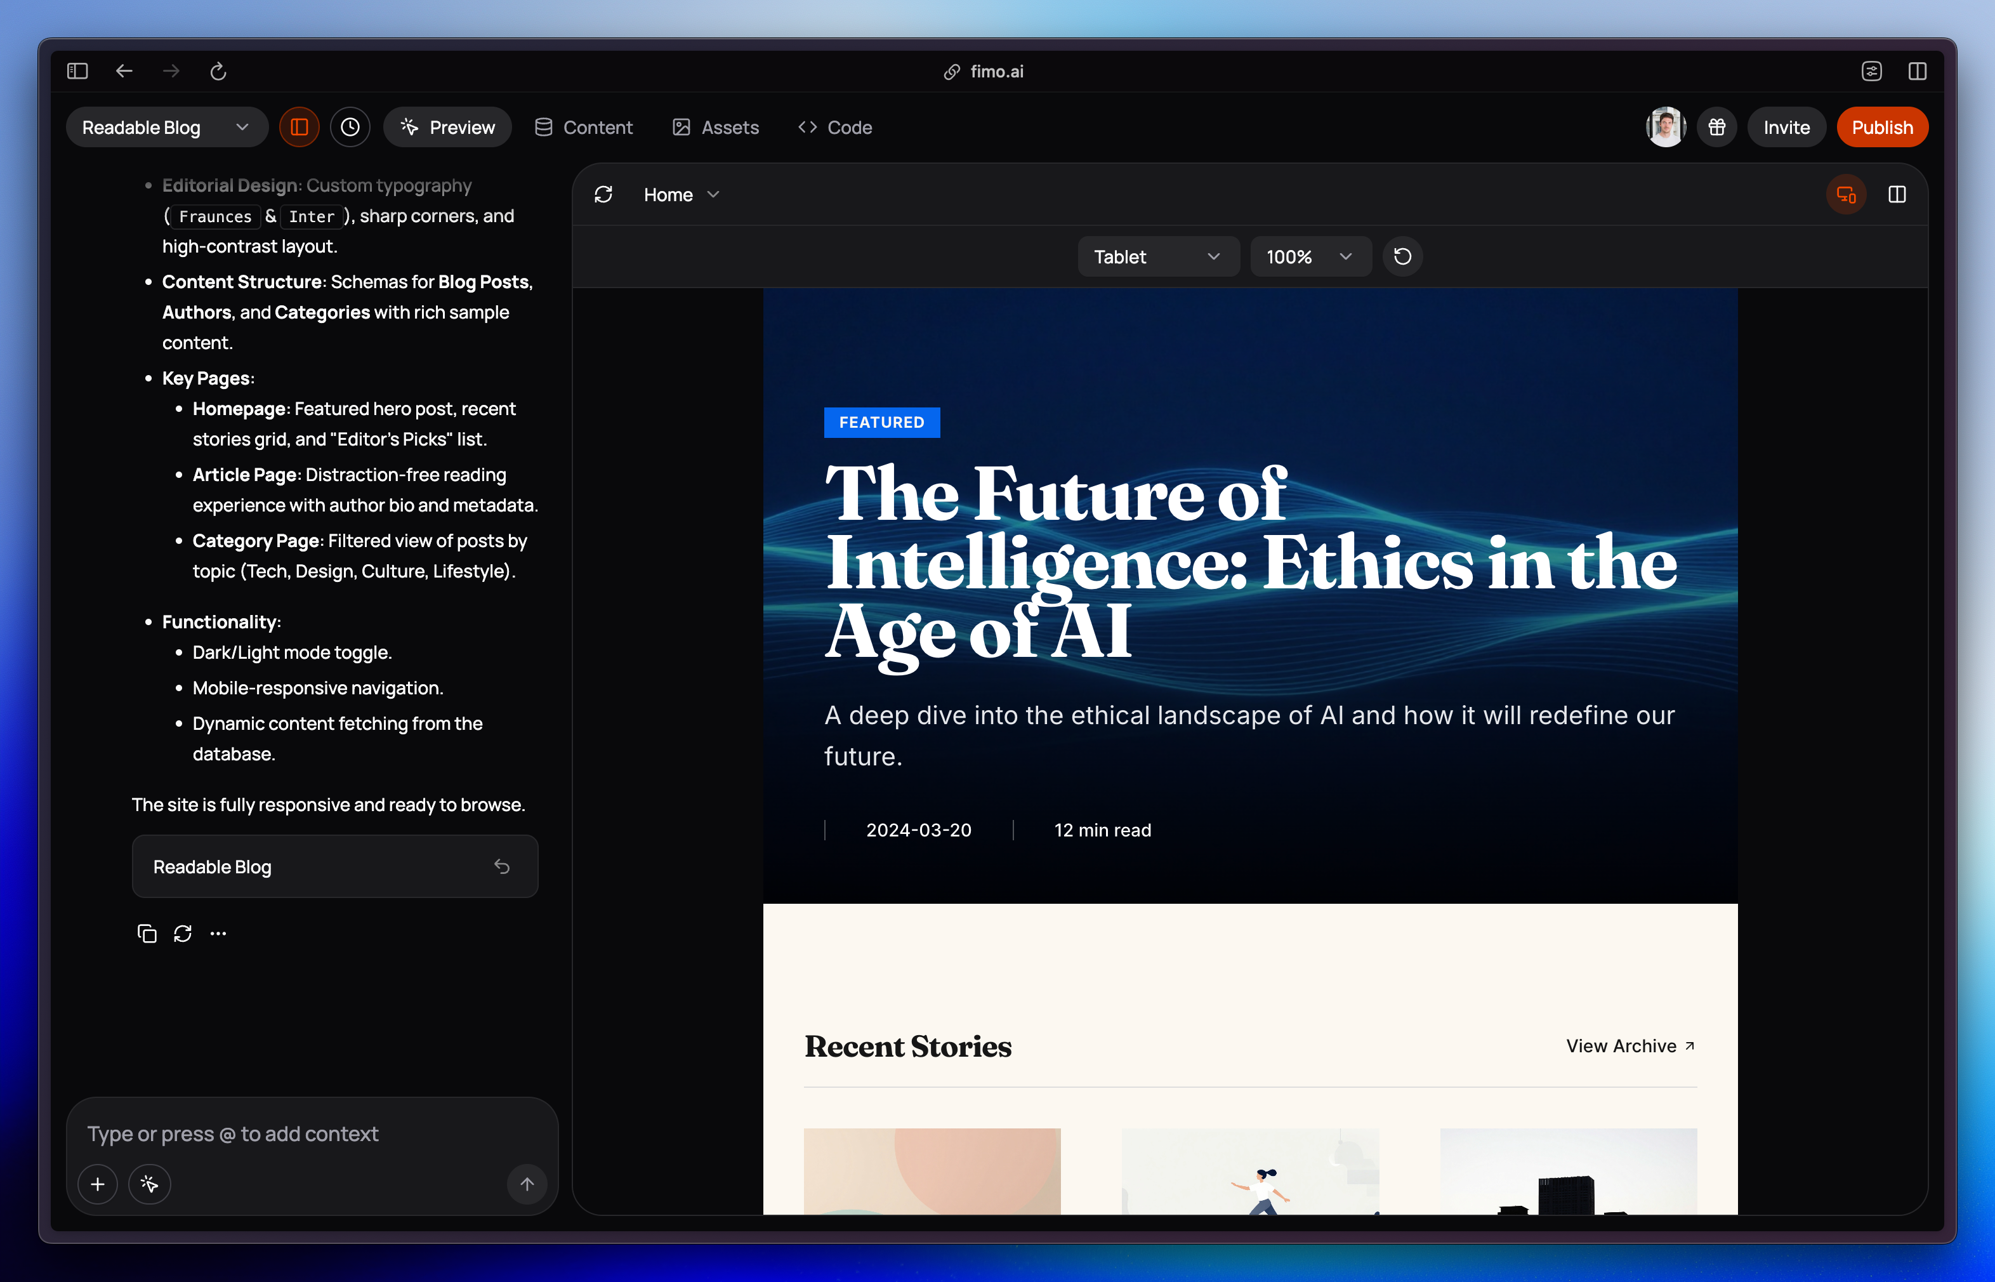Copy the Readable Blog response
The height and width of the screenshot is (1282, 1995).
pos(147,933)
